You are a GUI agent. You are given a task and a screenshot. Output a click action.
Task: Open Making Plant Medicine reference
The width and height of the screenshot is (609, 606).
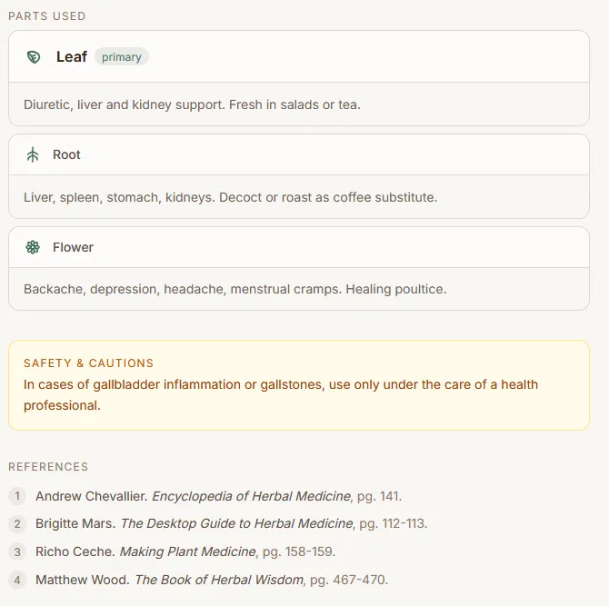187,551
